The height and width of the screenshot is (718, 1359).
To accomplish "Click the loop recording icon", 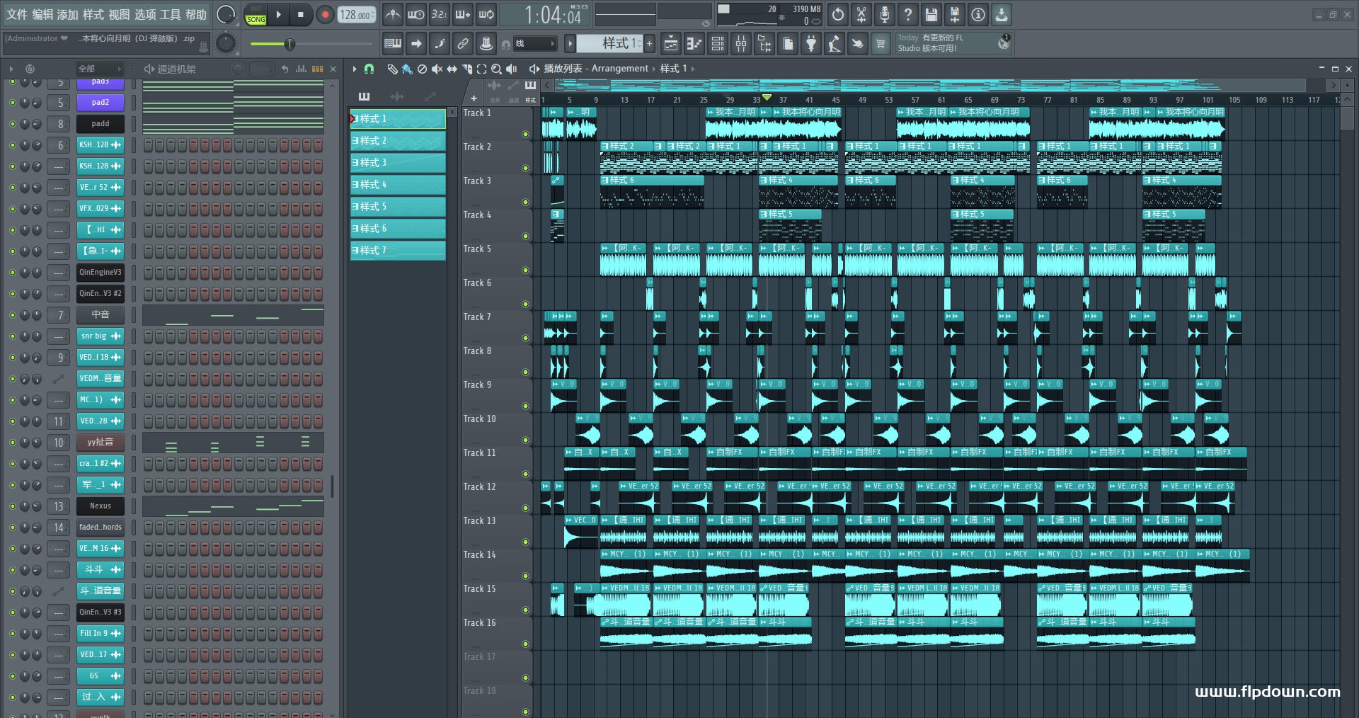I will click(x=486, y=14).
